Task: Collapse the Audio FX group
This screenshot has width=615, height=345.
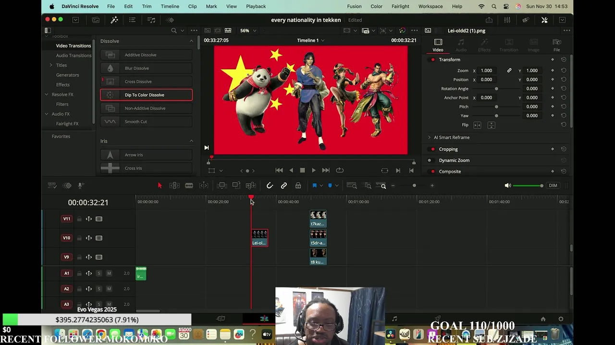Action: tap(47, 114)
